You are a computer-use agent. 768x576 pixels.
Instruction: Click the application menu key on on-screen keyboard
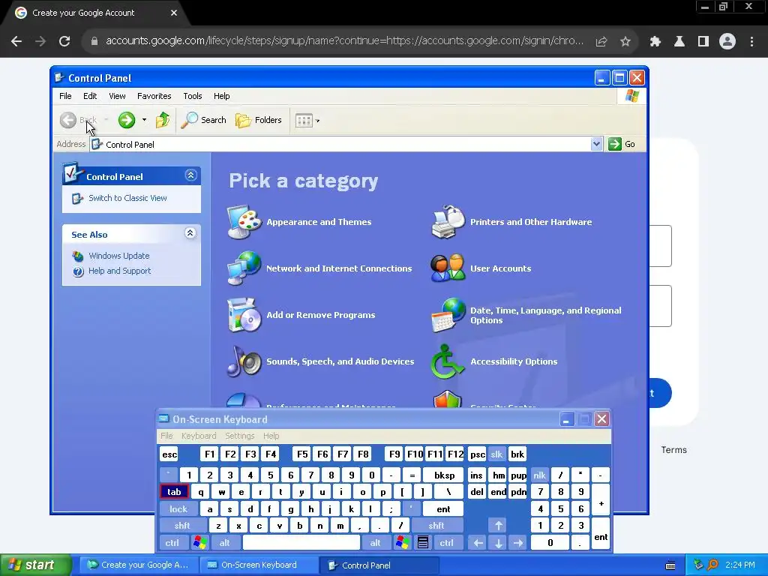pos(423,543)
